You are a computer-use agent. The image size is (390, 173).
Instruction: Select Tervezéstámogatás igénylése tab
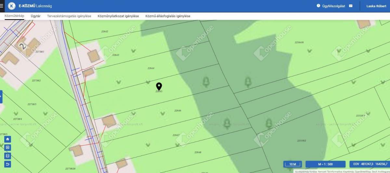pos(69,16)
